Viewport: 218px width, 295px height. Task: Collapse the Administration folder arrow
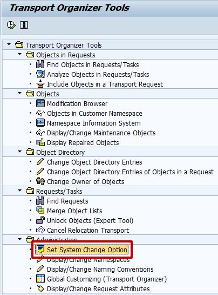[x=20, y=239]
